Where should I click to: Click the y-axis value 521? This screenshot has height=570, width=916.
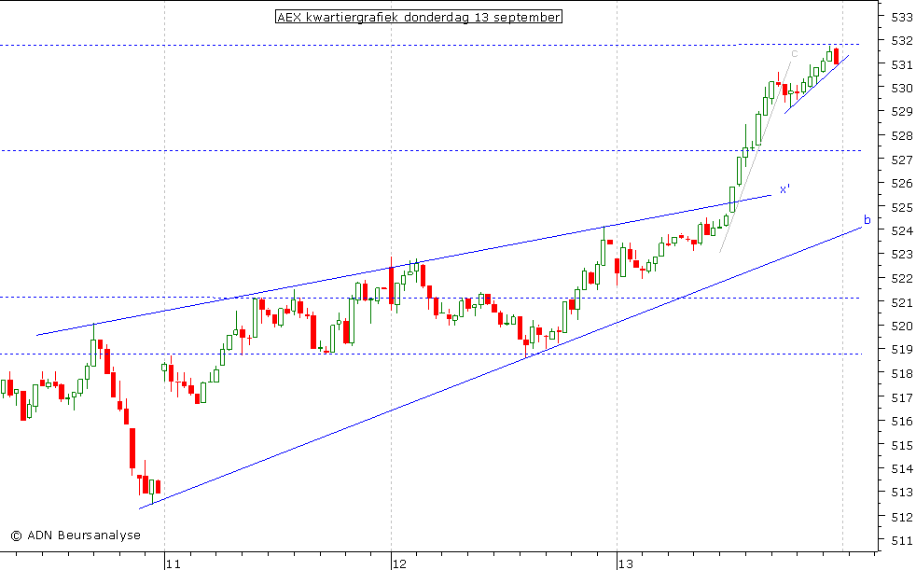click(x=902, y=302)
